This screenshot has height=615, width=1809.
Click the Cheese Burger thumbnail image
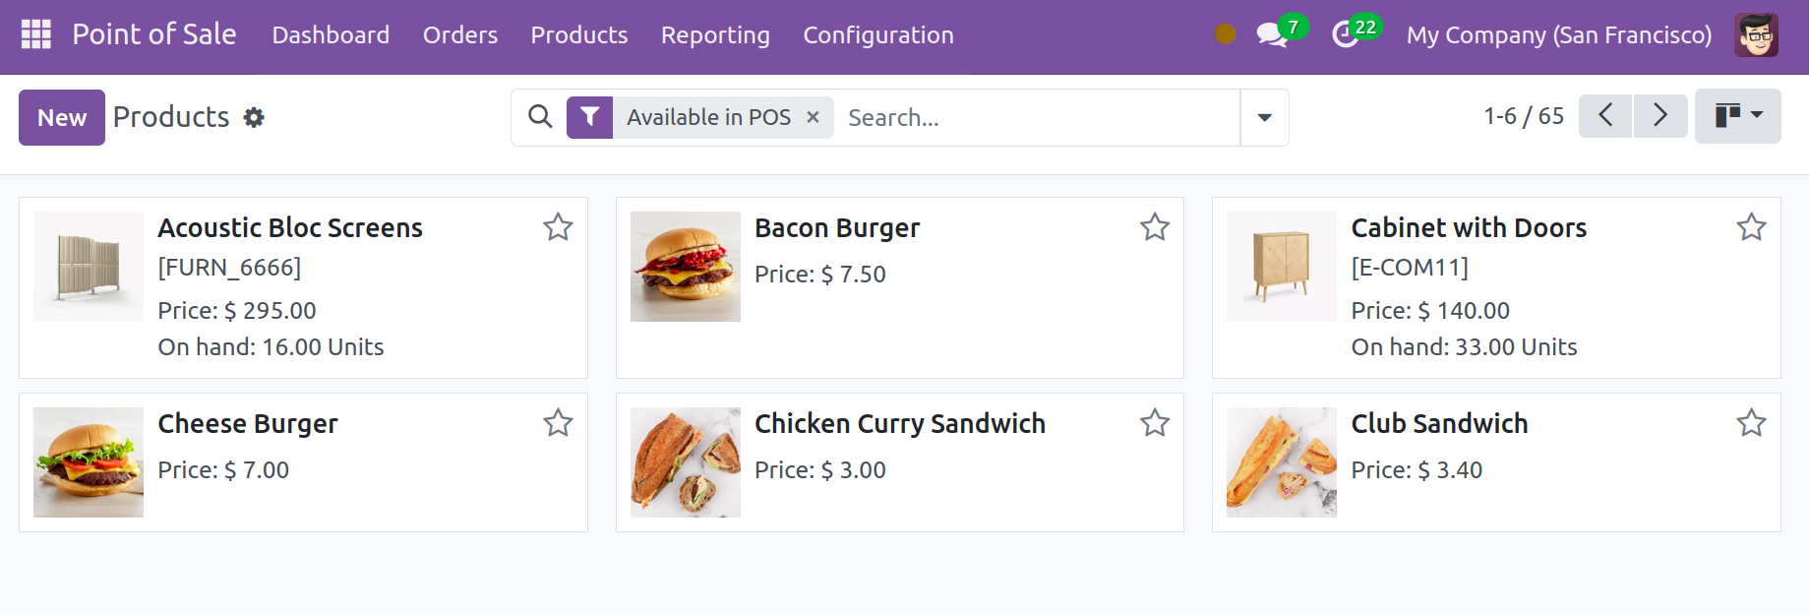tap(89, 462)
